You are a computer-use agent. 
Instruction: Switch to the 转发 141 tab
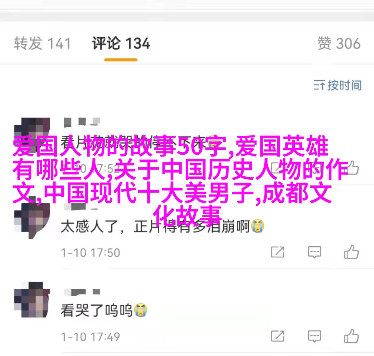43,44
